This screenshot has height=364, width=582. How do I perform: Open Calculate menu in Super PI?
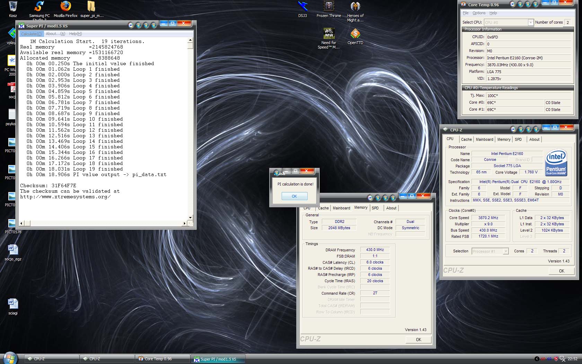click(x=31, y=34)
